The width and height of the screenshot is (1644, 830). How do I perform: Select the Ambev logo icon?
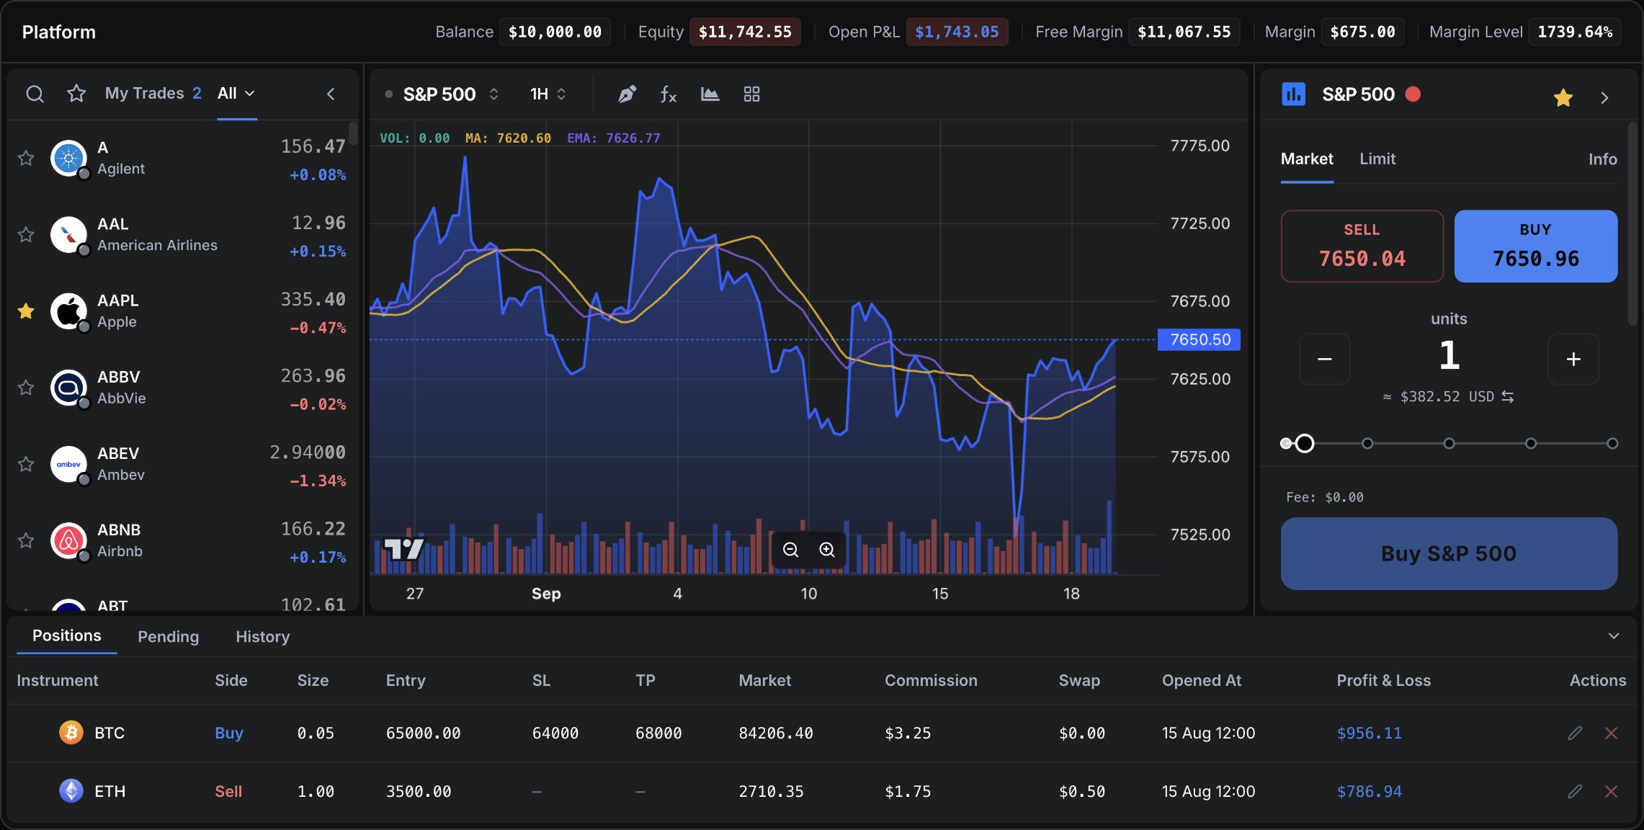(69, 464)
